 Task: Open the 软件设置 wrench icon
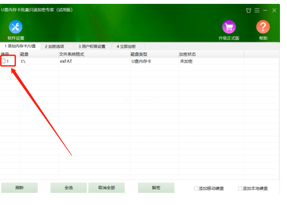[15, 27]
